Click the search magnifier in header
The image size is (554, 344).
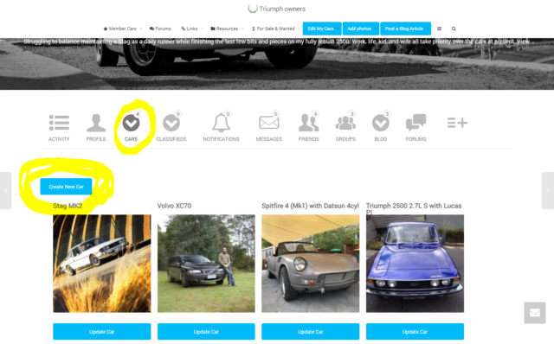point(454,29)
